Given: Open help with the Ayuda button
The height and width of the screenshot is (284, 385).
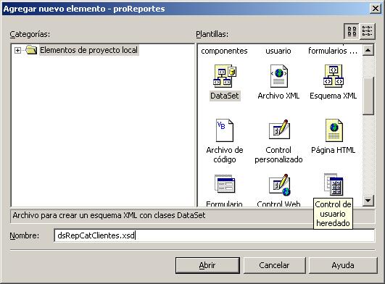Looking at the screenshot, I should [343, 265].
